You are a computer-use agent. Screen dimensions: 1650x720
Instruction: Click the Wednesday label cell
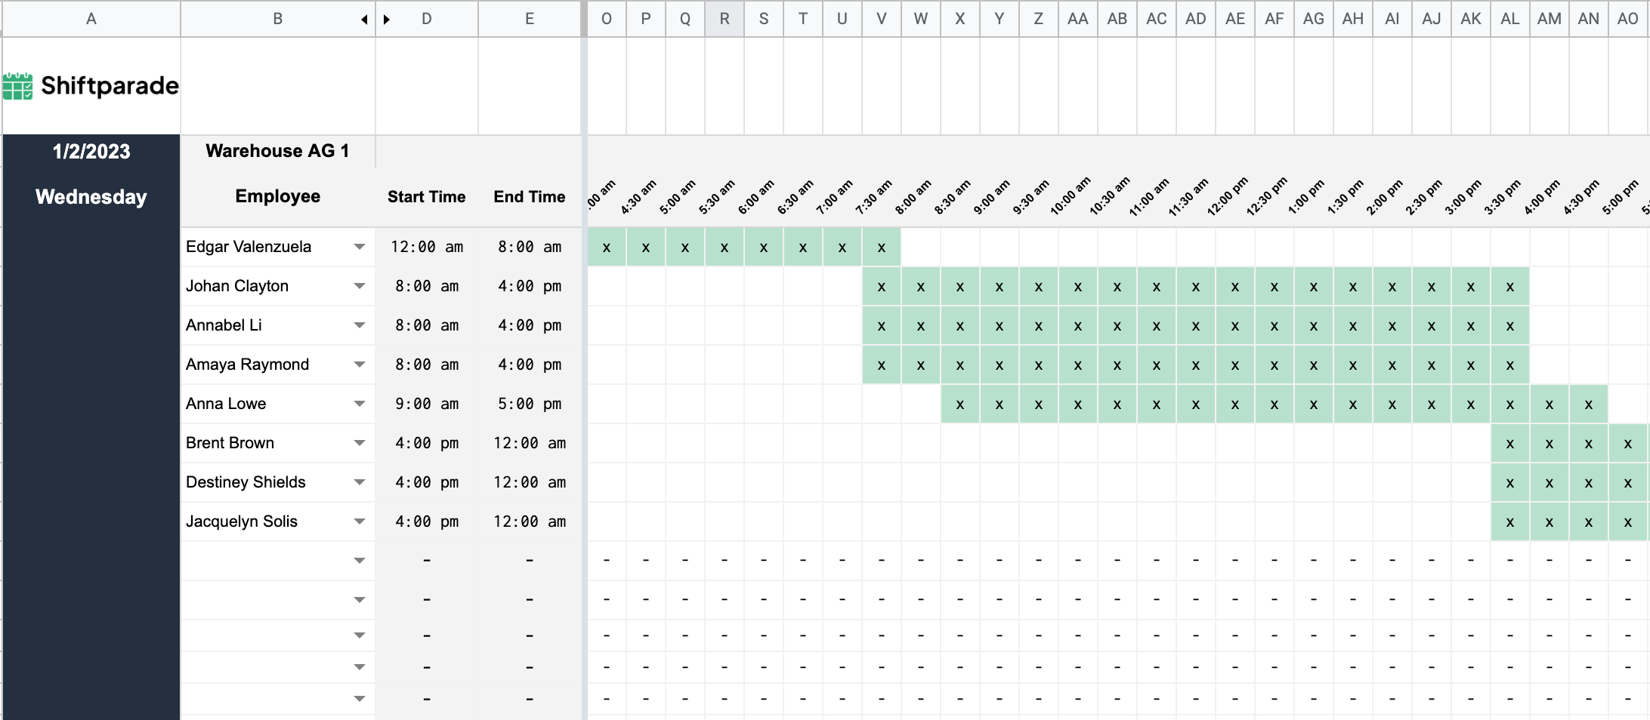(91, 197)
